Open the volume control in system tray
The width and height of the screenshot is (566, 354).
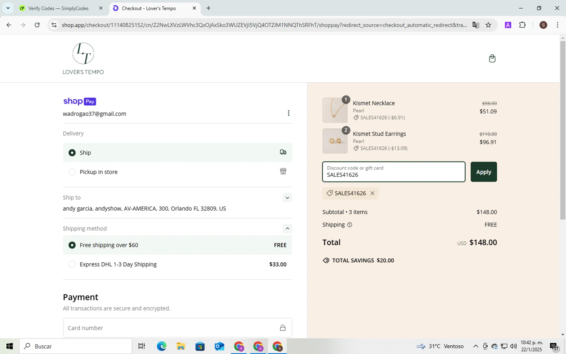pyautogui.click(x=513, y=346)
